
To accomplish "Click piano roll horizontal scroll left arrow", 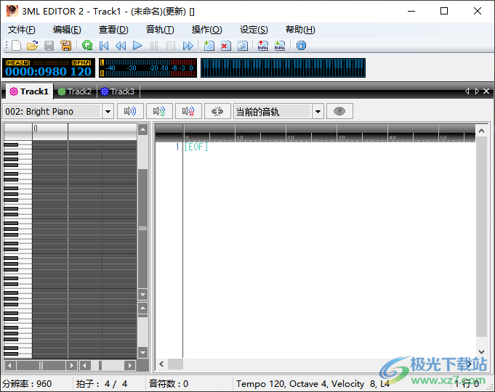I will coord(9,366).
